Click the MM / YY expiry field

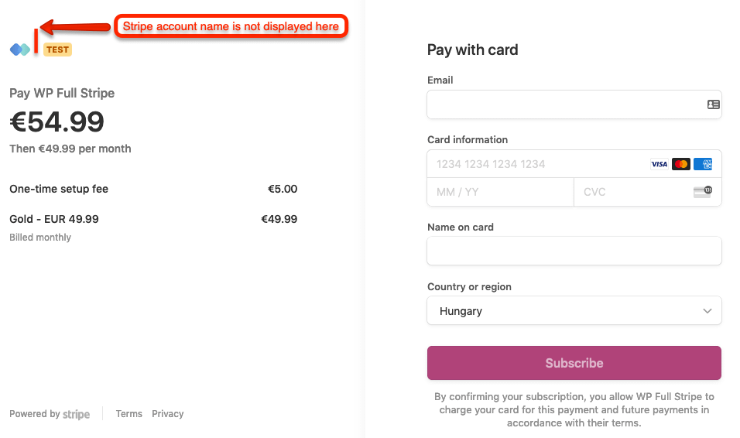coord(500,192)
